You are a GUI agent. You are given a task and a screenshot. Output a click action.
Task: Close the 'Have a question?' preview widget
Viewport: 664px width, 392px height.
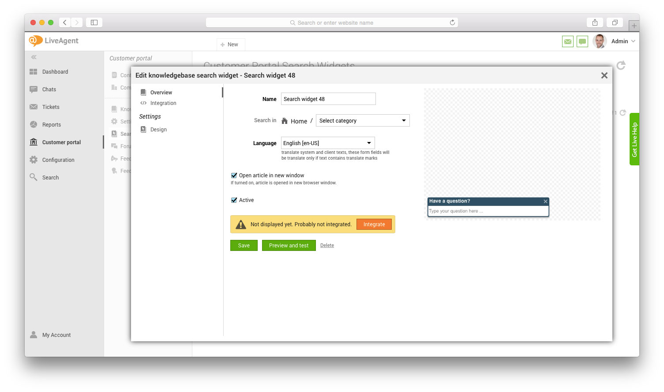[545, 201]
